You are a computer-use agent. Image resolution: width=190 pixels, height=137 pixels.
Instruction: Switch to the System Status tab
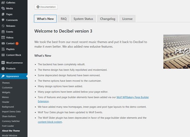(83, 19)
